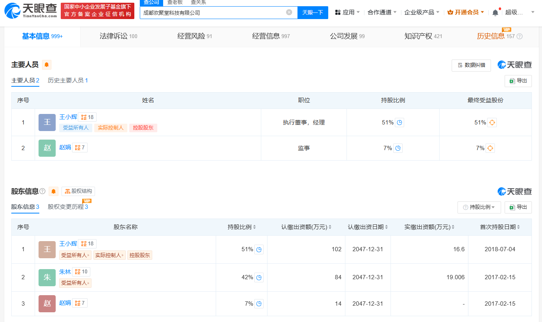Open 赵娟's profile link in 股东信息
This screenshot has width=542, height=322.
pyautogui.click(x=65, y=303)
